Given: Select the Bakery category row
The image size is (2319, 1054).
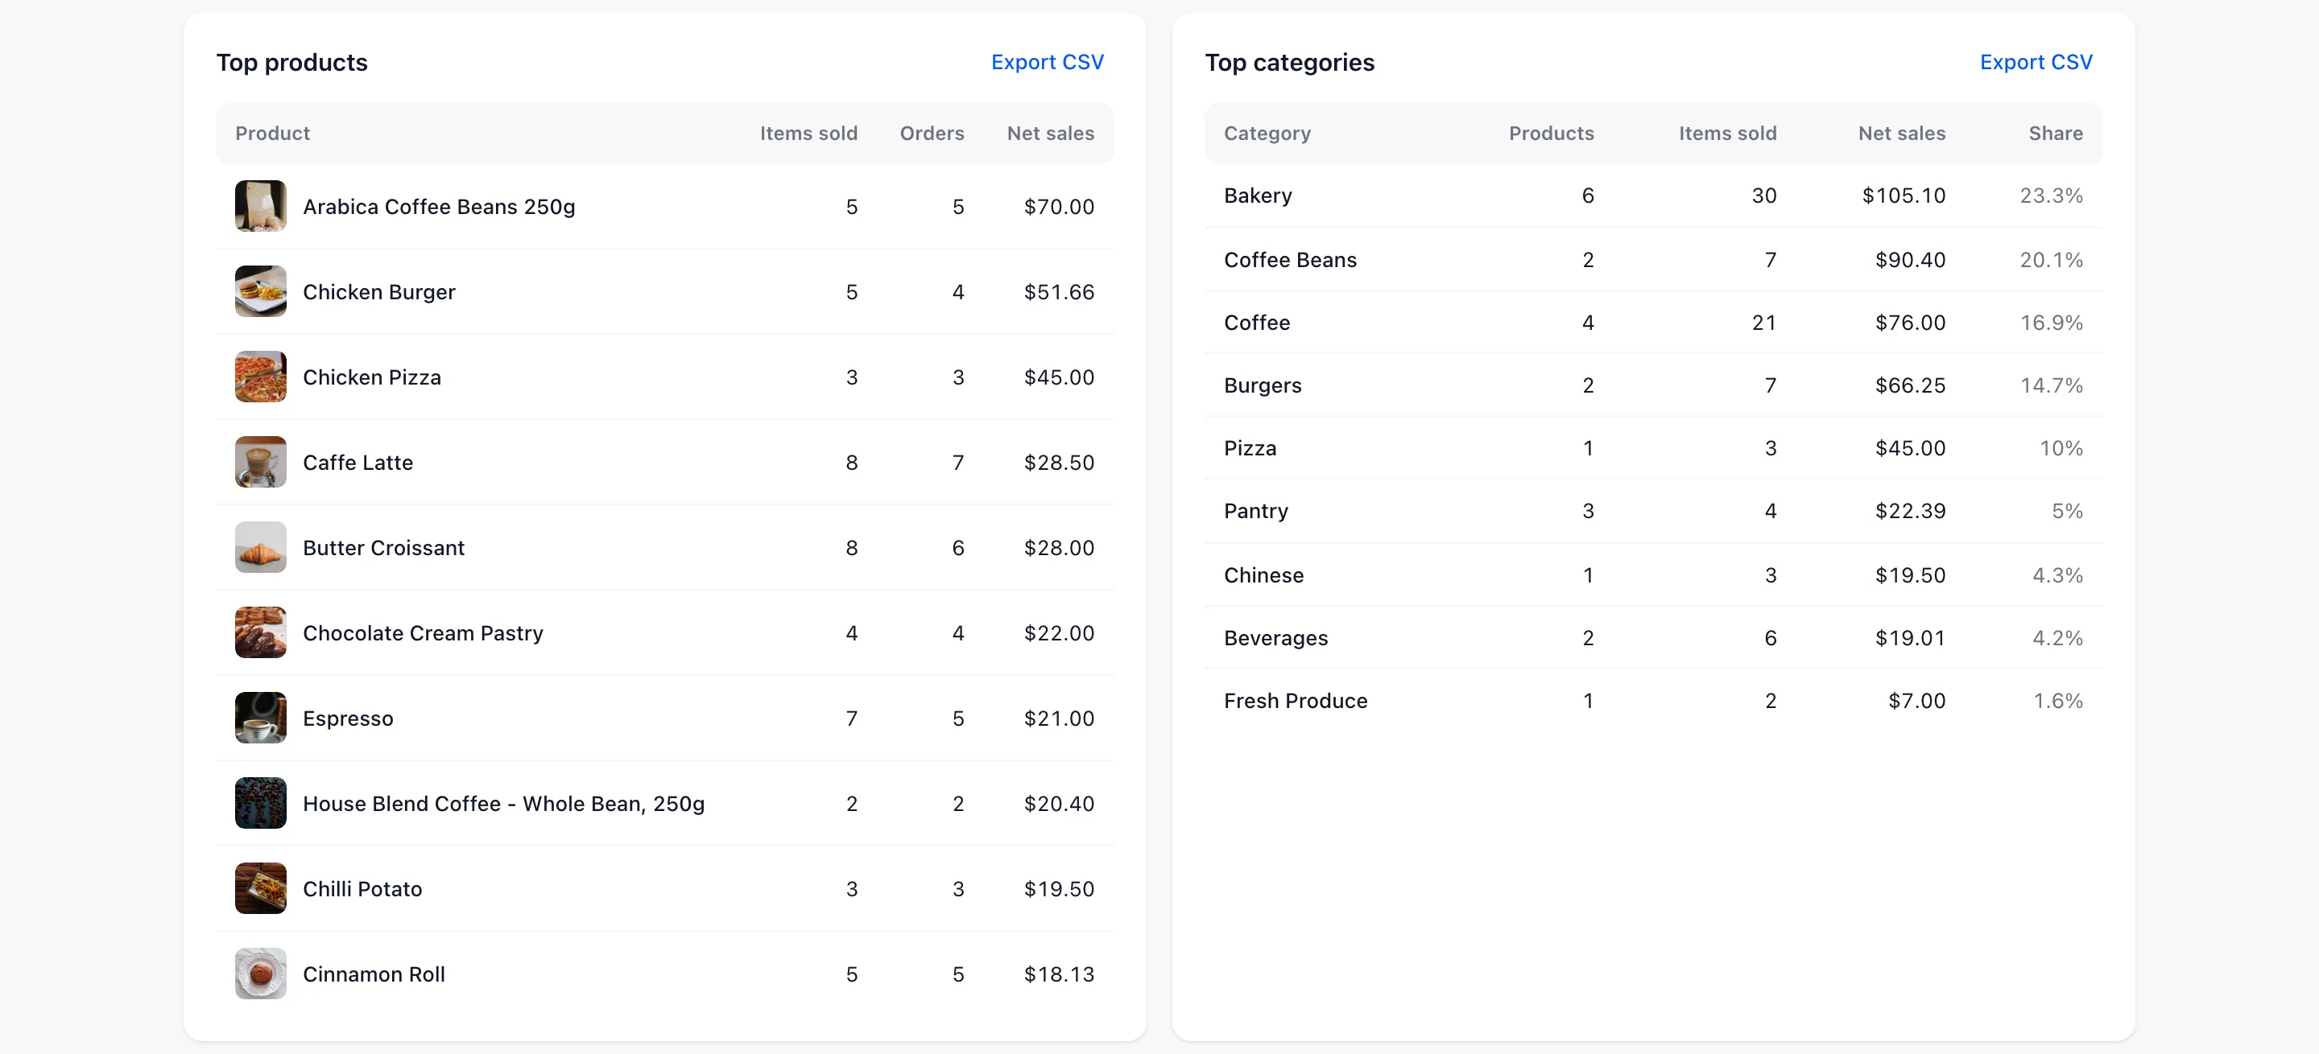Looking at the screenshot, I should (1653, 196).
